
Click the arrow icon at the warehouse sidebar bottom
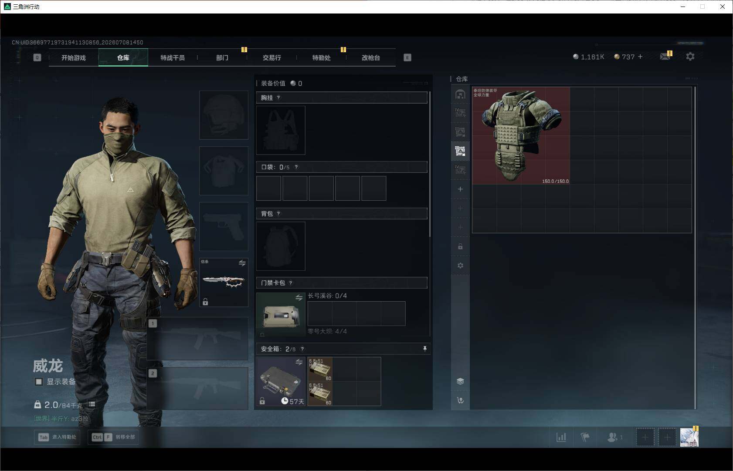point(460,400)
